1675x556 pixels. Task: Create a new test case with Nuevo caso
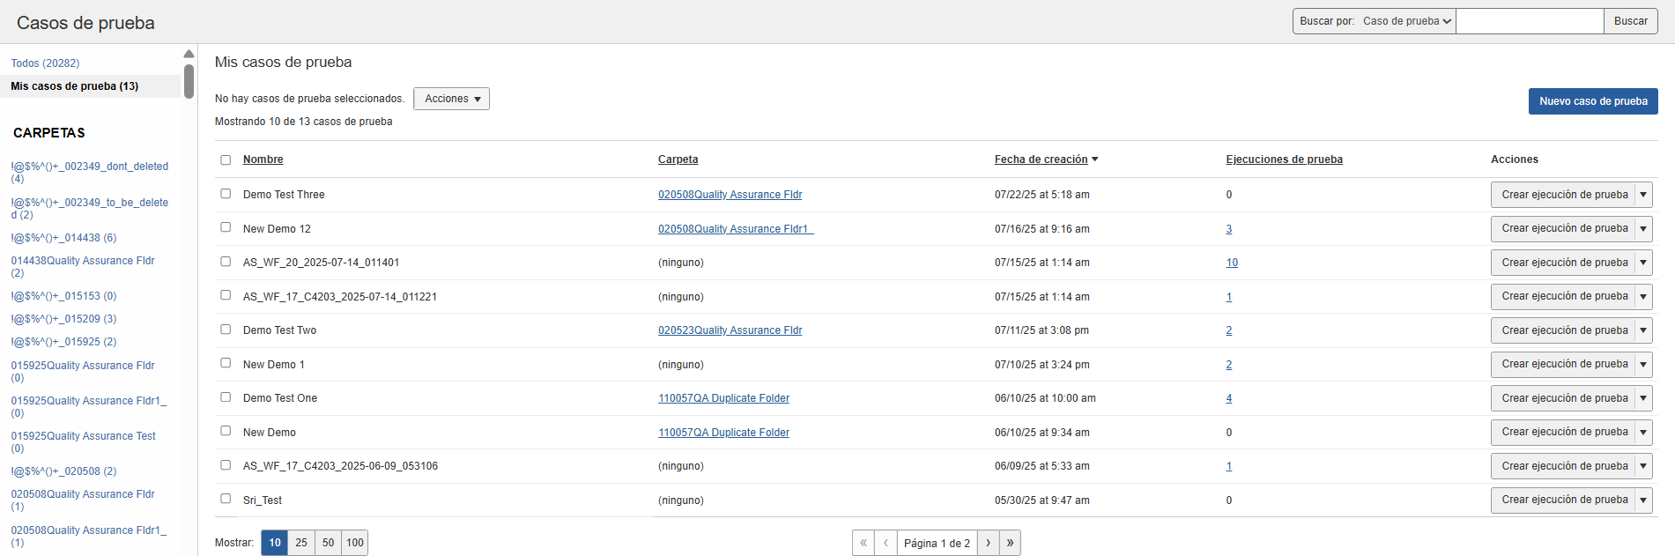click(x=1592, y=101)
